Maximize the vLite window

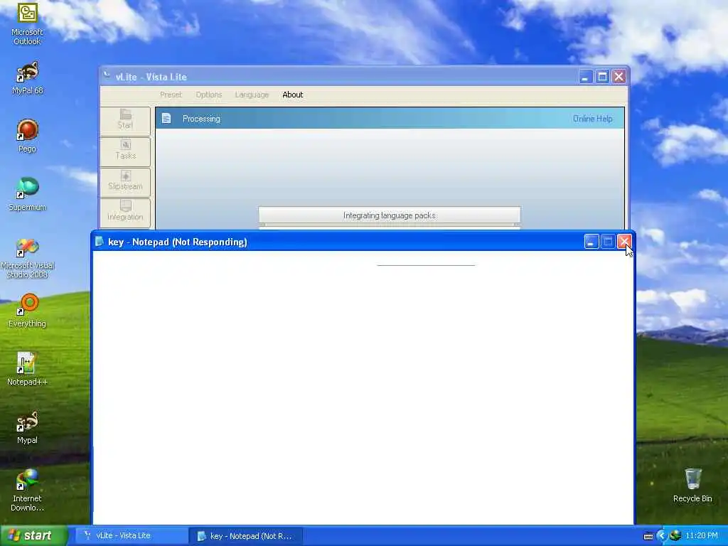(602, 77)
